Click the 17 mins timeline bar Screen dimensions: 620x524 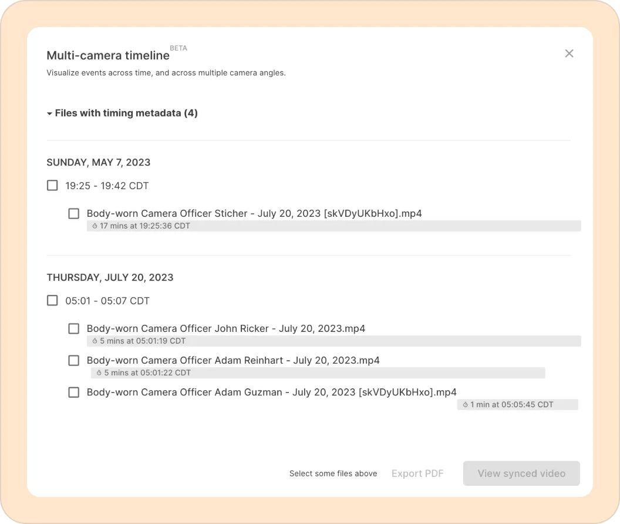tap(333, 226)
